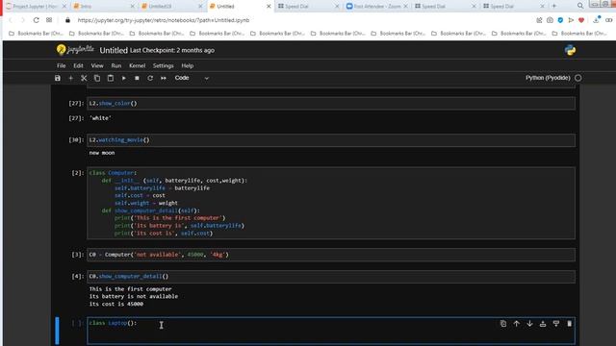Open the File menu
The width and height of the screenshot is (616, 346).
(62, 65)
